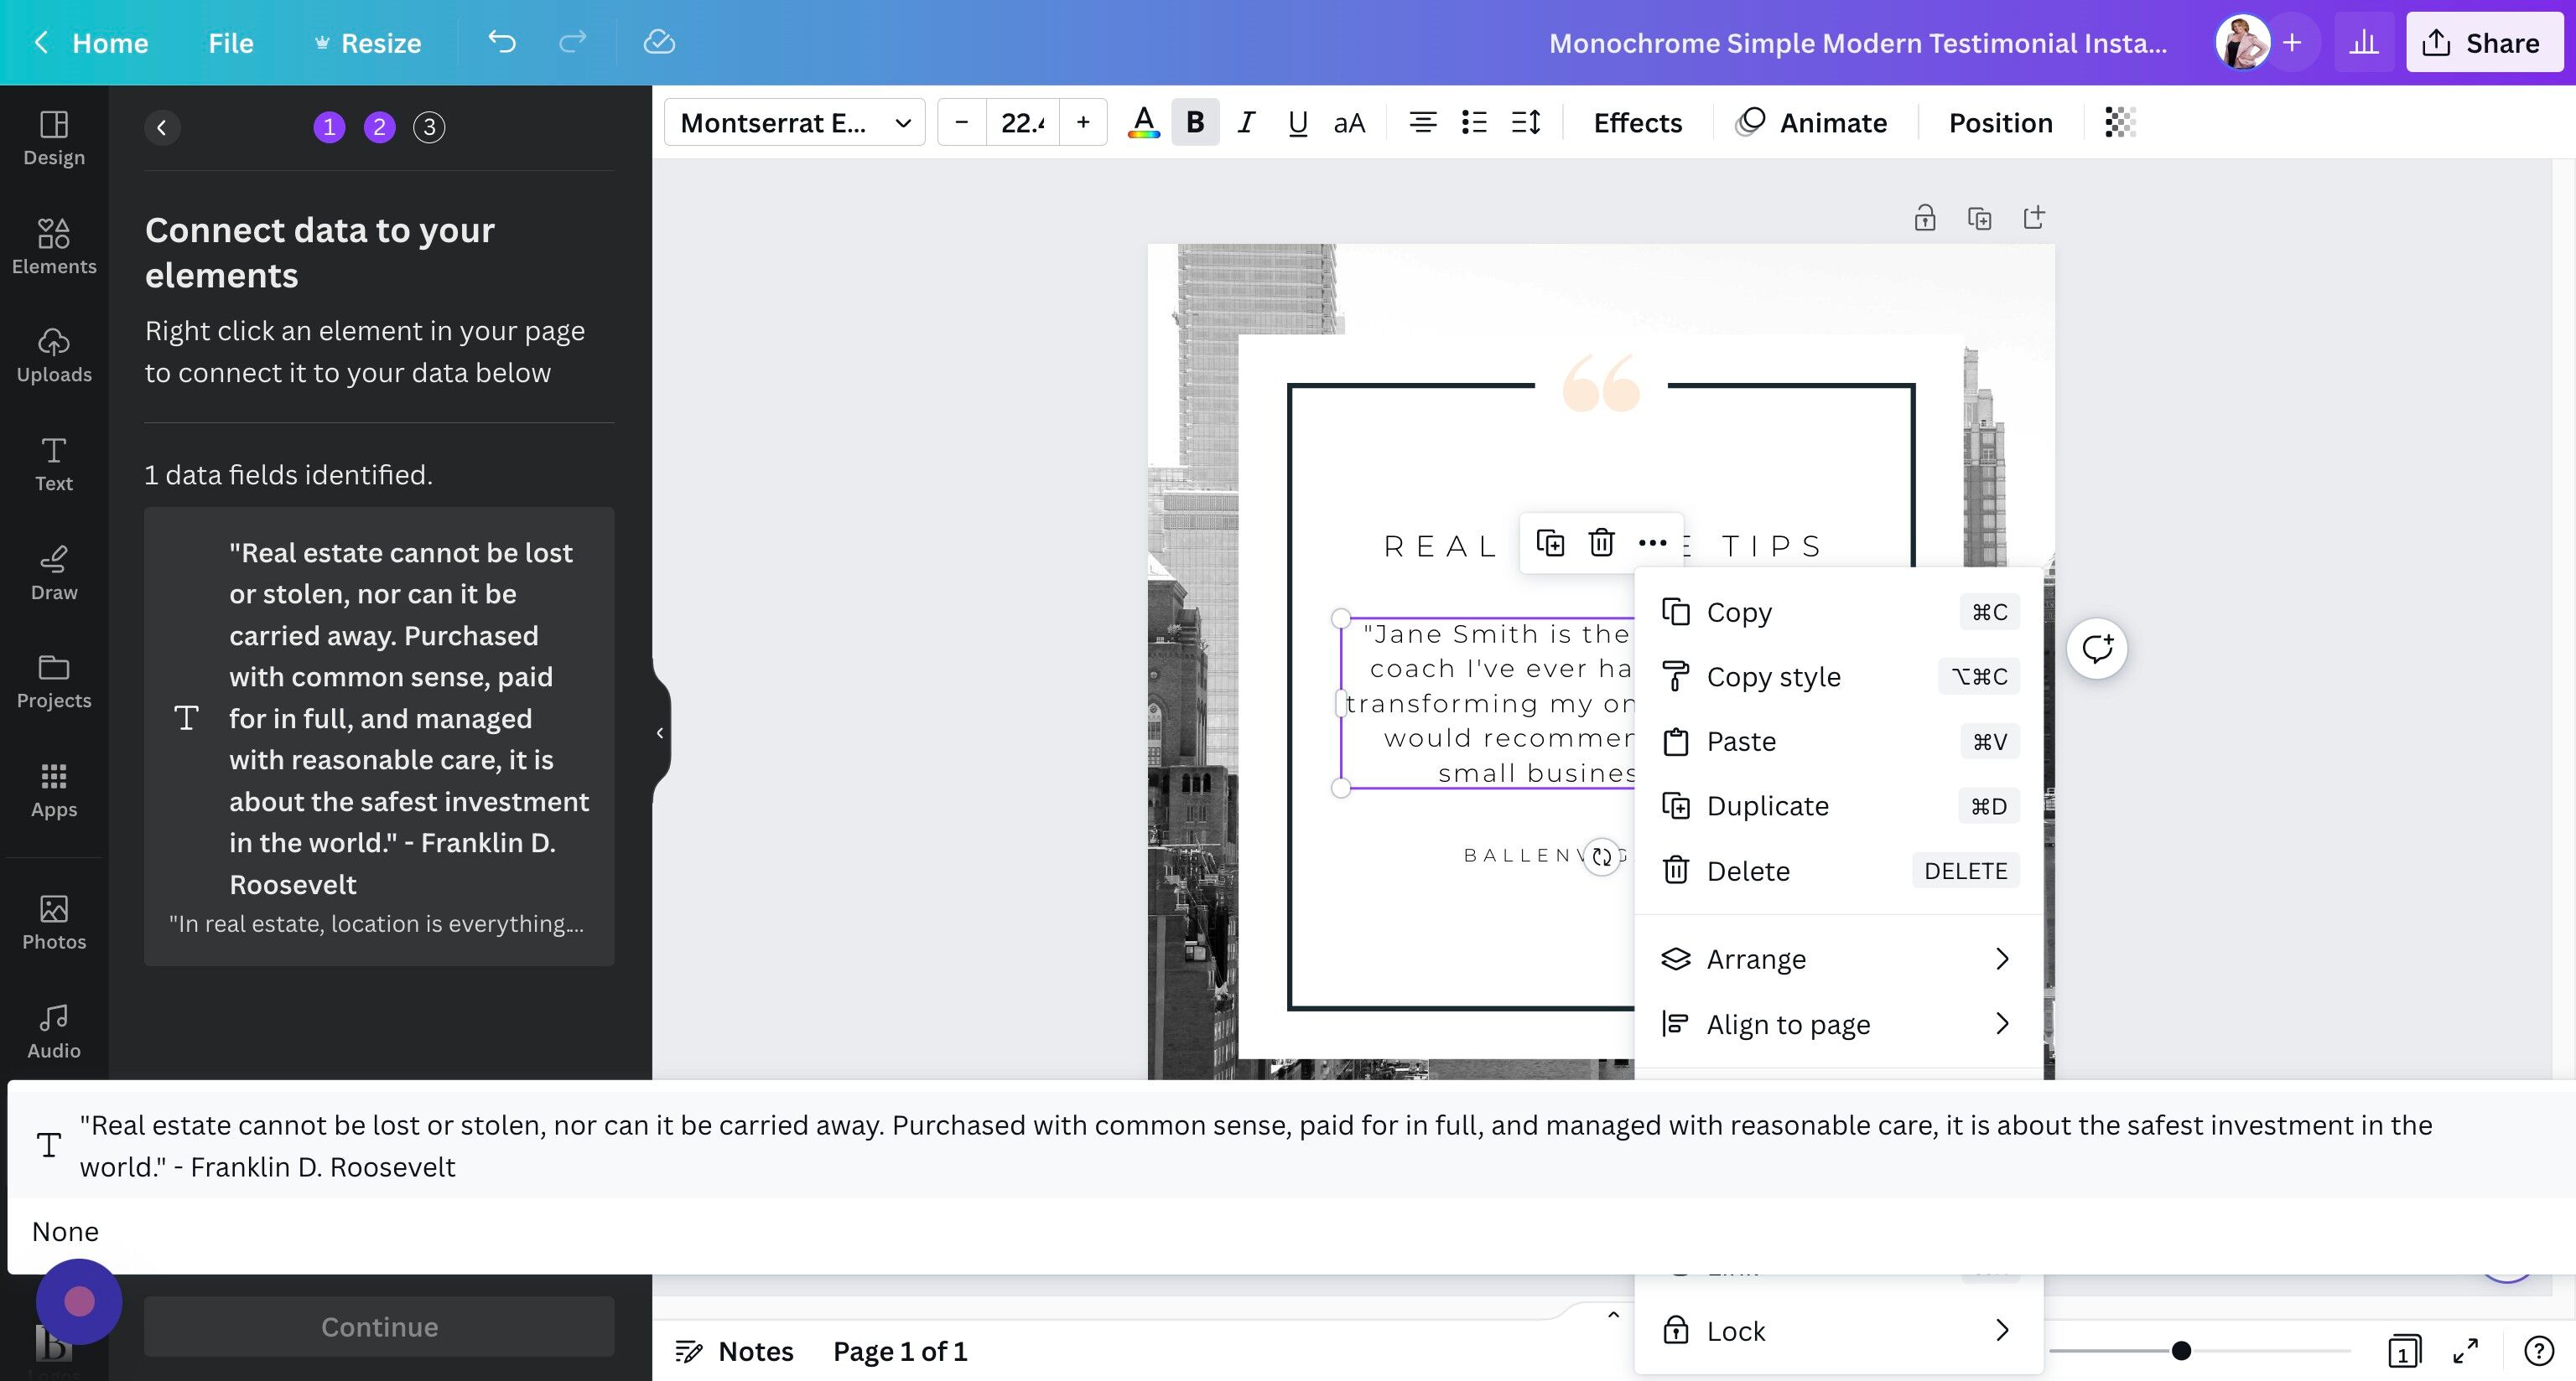
Task: Open the analytics chart icon
Action: [2364, 42]
